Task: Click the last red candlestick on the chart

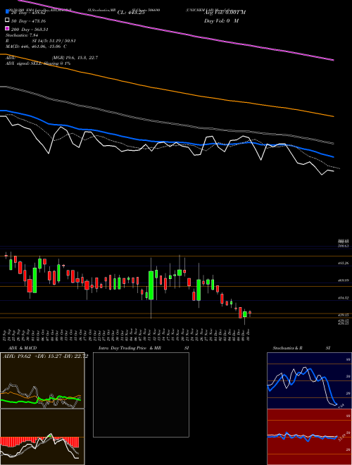Action: pyautogui.click(x=250, y=313)
